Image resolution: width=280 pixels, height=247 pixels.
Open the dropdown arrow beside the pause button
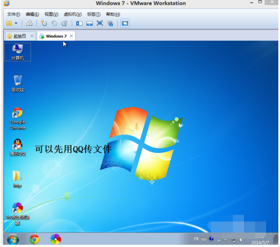click(16, 23)
